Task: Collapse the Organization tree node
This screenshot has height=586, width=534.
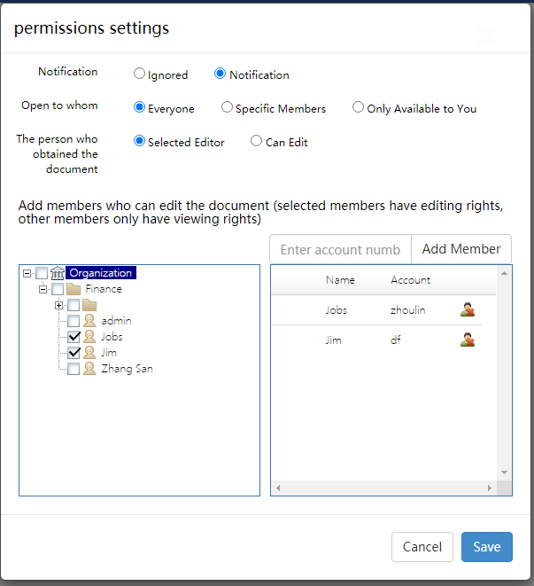Action: click(x=28, y=273)
